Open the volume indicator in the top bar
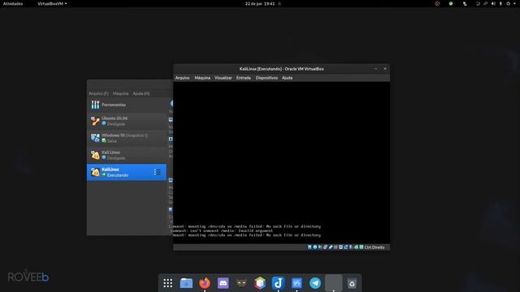Viewport: 520px width, 292px height. [493, 3]
